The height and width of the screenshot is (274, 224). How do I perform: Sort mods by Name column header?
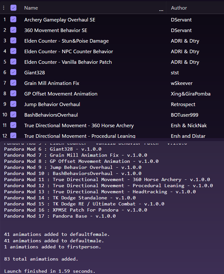click(31, 8)
